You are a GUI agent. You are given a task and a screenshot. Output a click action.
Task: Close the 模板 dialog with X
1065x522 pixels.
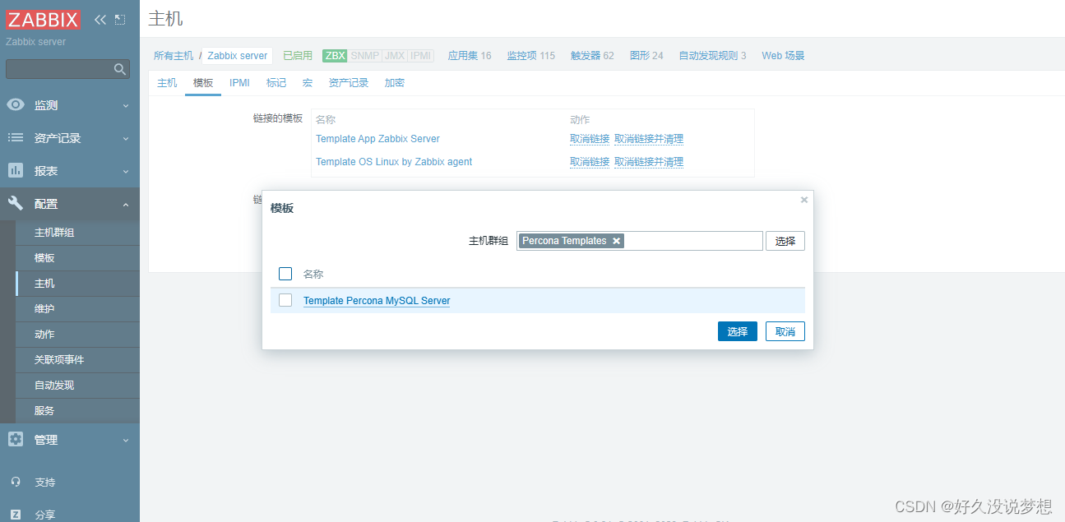[x=804, y=200]
